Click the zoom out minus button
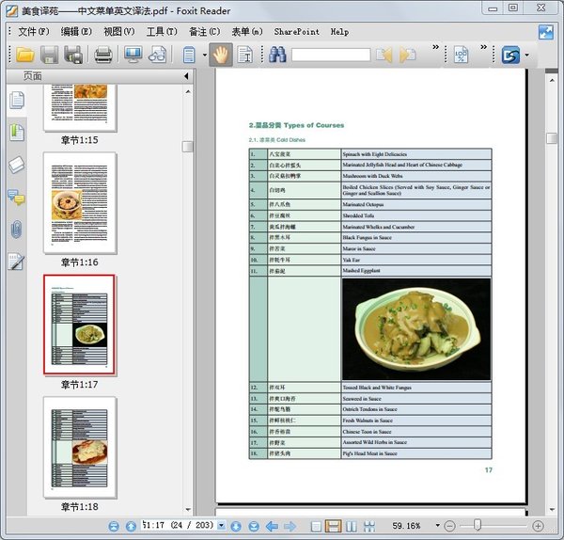The image size is (564, 540). click(449, 526)
